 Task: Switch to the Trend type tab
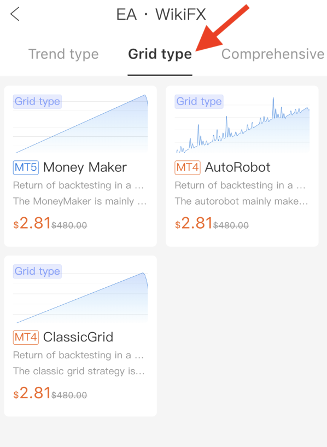point(63,54)
